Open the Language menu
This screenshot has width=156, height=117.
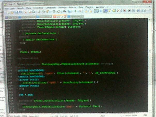click(51, 8)
